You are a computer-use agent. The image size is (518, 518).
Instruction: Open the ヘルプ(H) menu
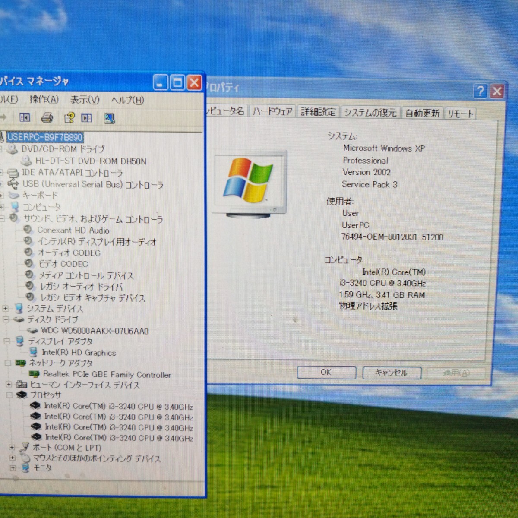coord(127,100)
